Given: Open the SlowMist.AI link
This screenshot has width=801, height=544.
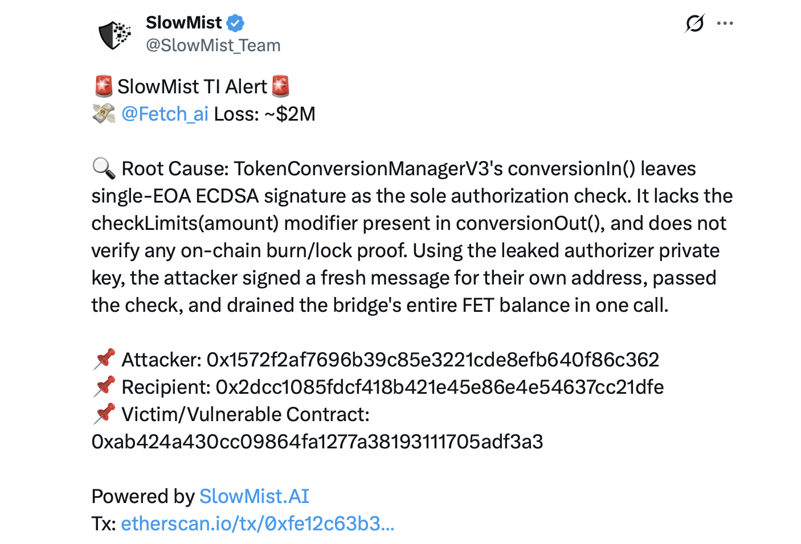Looking at the screenshot, I should pos(254,496).
